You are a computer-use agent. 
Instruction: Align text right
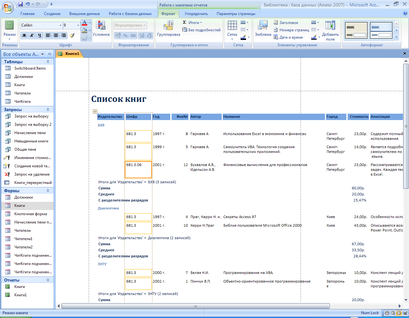(x=63, y=35)
